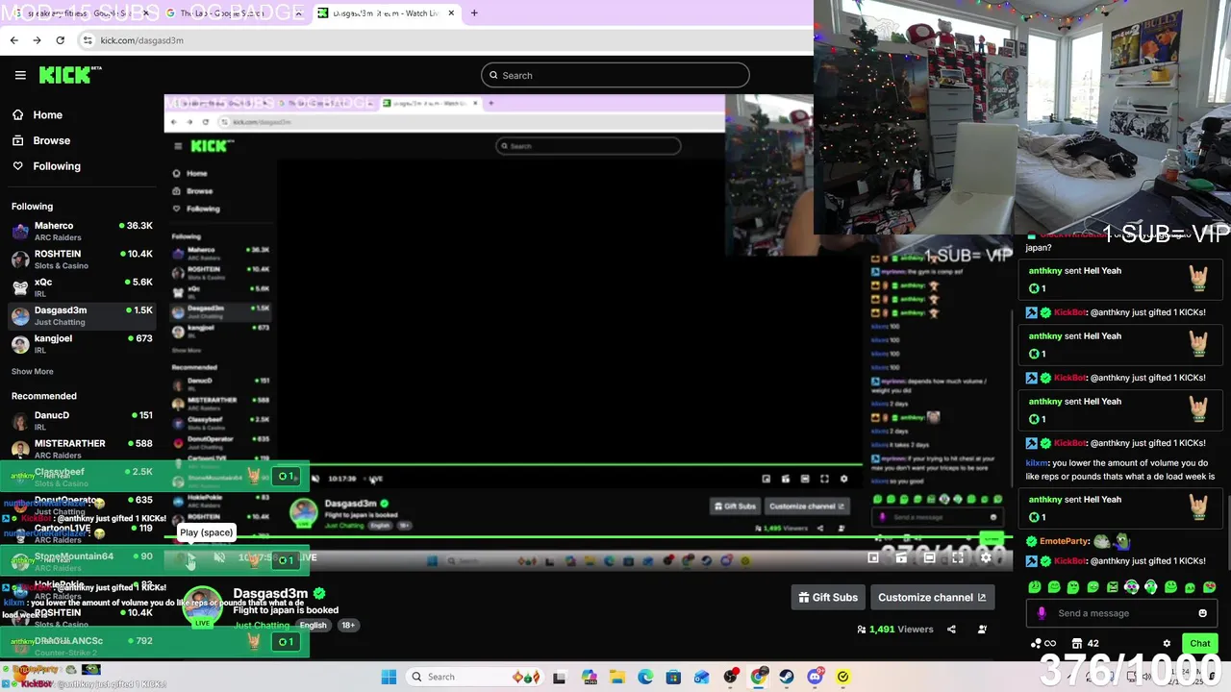Screen dimensions: 1231x692
Task: Go forward in the browser
Action: pos(37,40)
